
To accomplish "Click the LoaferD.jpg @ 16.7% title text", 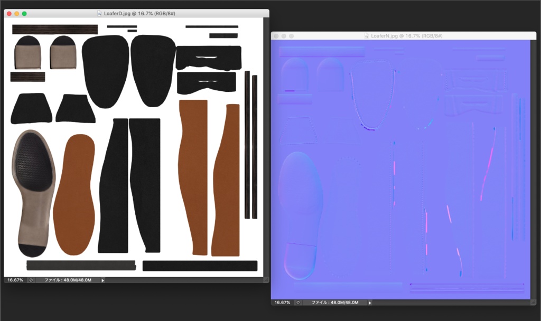I will tap(139, 13).
